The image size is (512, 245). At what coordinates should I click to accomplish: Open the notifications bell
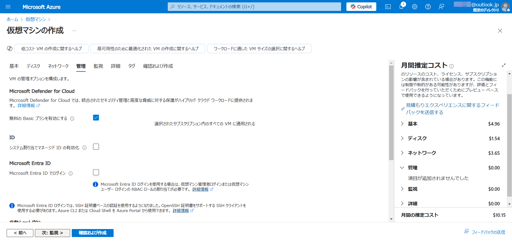pos(401,7)
